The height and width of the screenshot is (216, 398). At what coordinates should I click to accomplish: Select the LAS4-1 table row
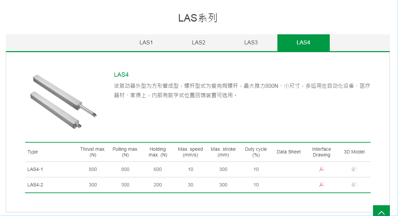tap(135, 169)
